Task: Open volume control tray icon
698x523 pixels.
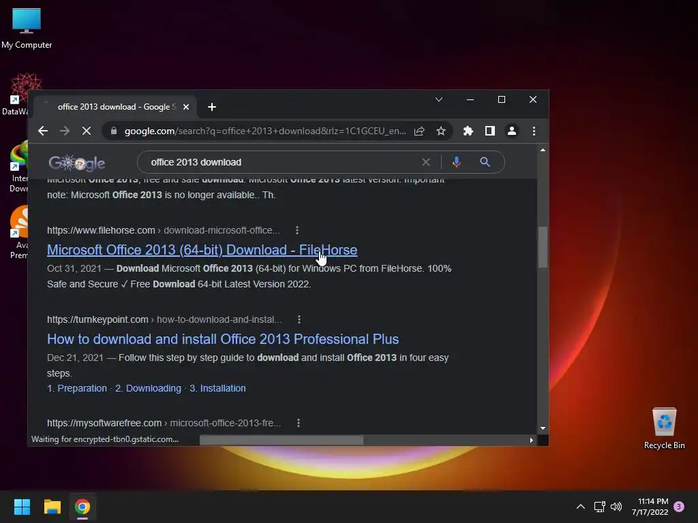Action: [616, 507]
